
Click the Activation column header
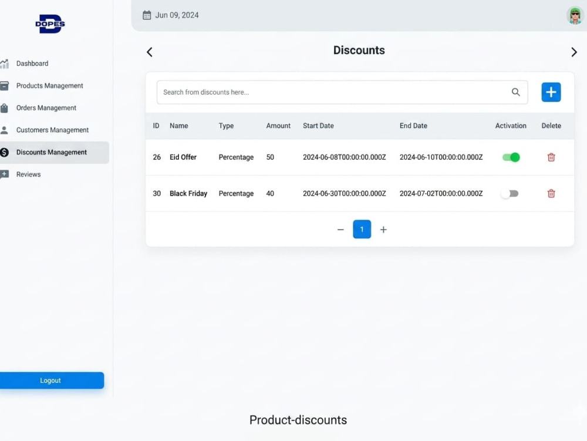[x=511, y=126]
